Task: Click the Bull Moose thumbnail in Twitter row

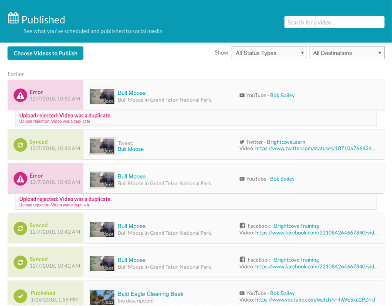Action: (102, 146)
